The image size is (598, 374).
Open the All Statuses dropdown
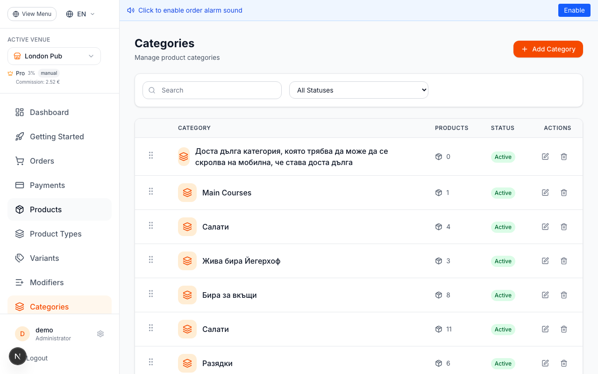[x=358, y=90]
